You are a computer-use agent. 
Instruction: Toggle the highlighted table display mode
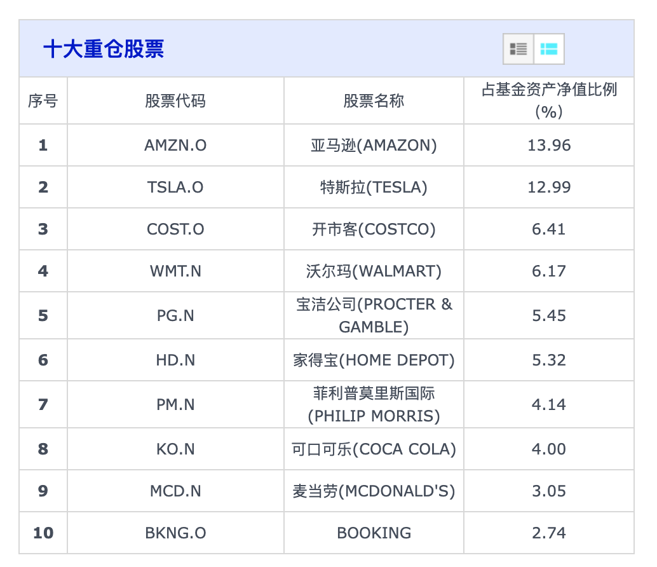click(x=549, y=48)
